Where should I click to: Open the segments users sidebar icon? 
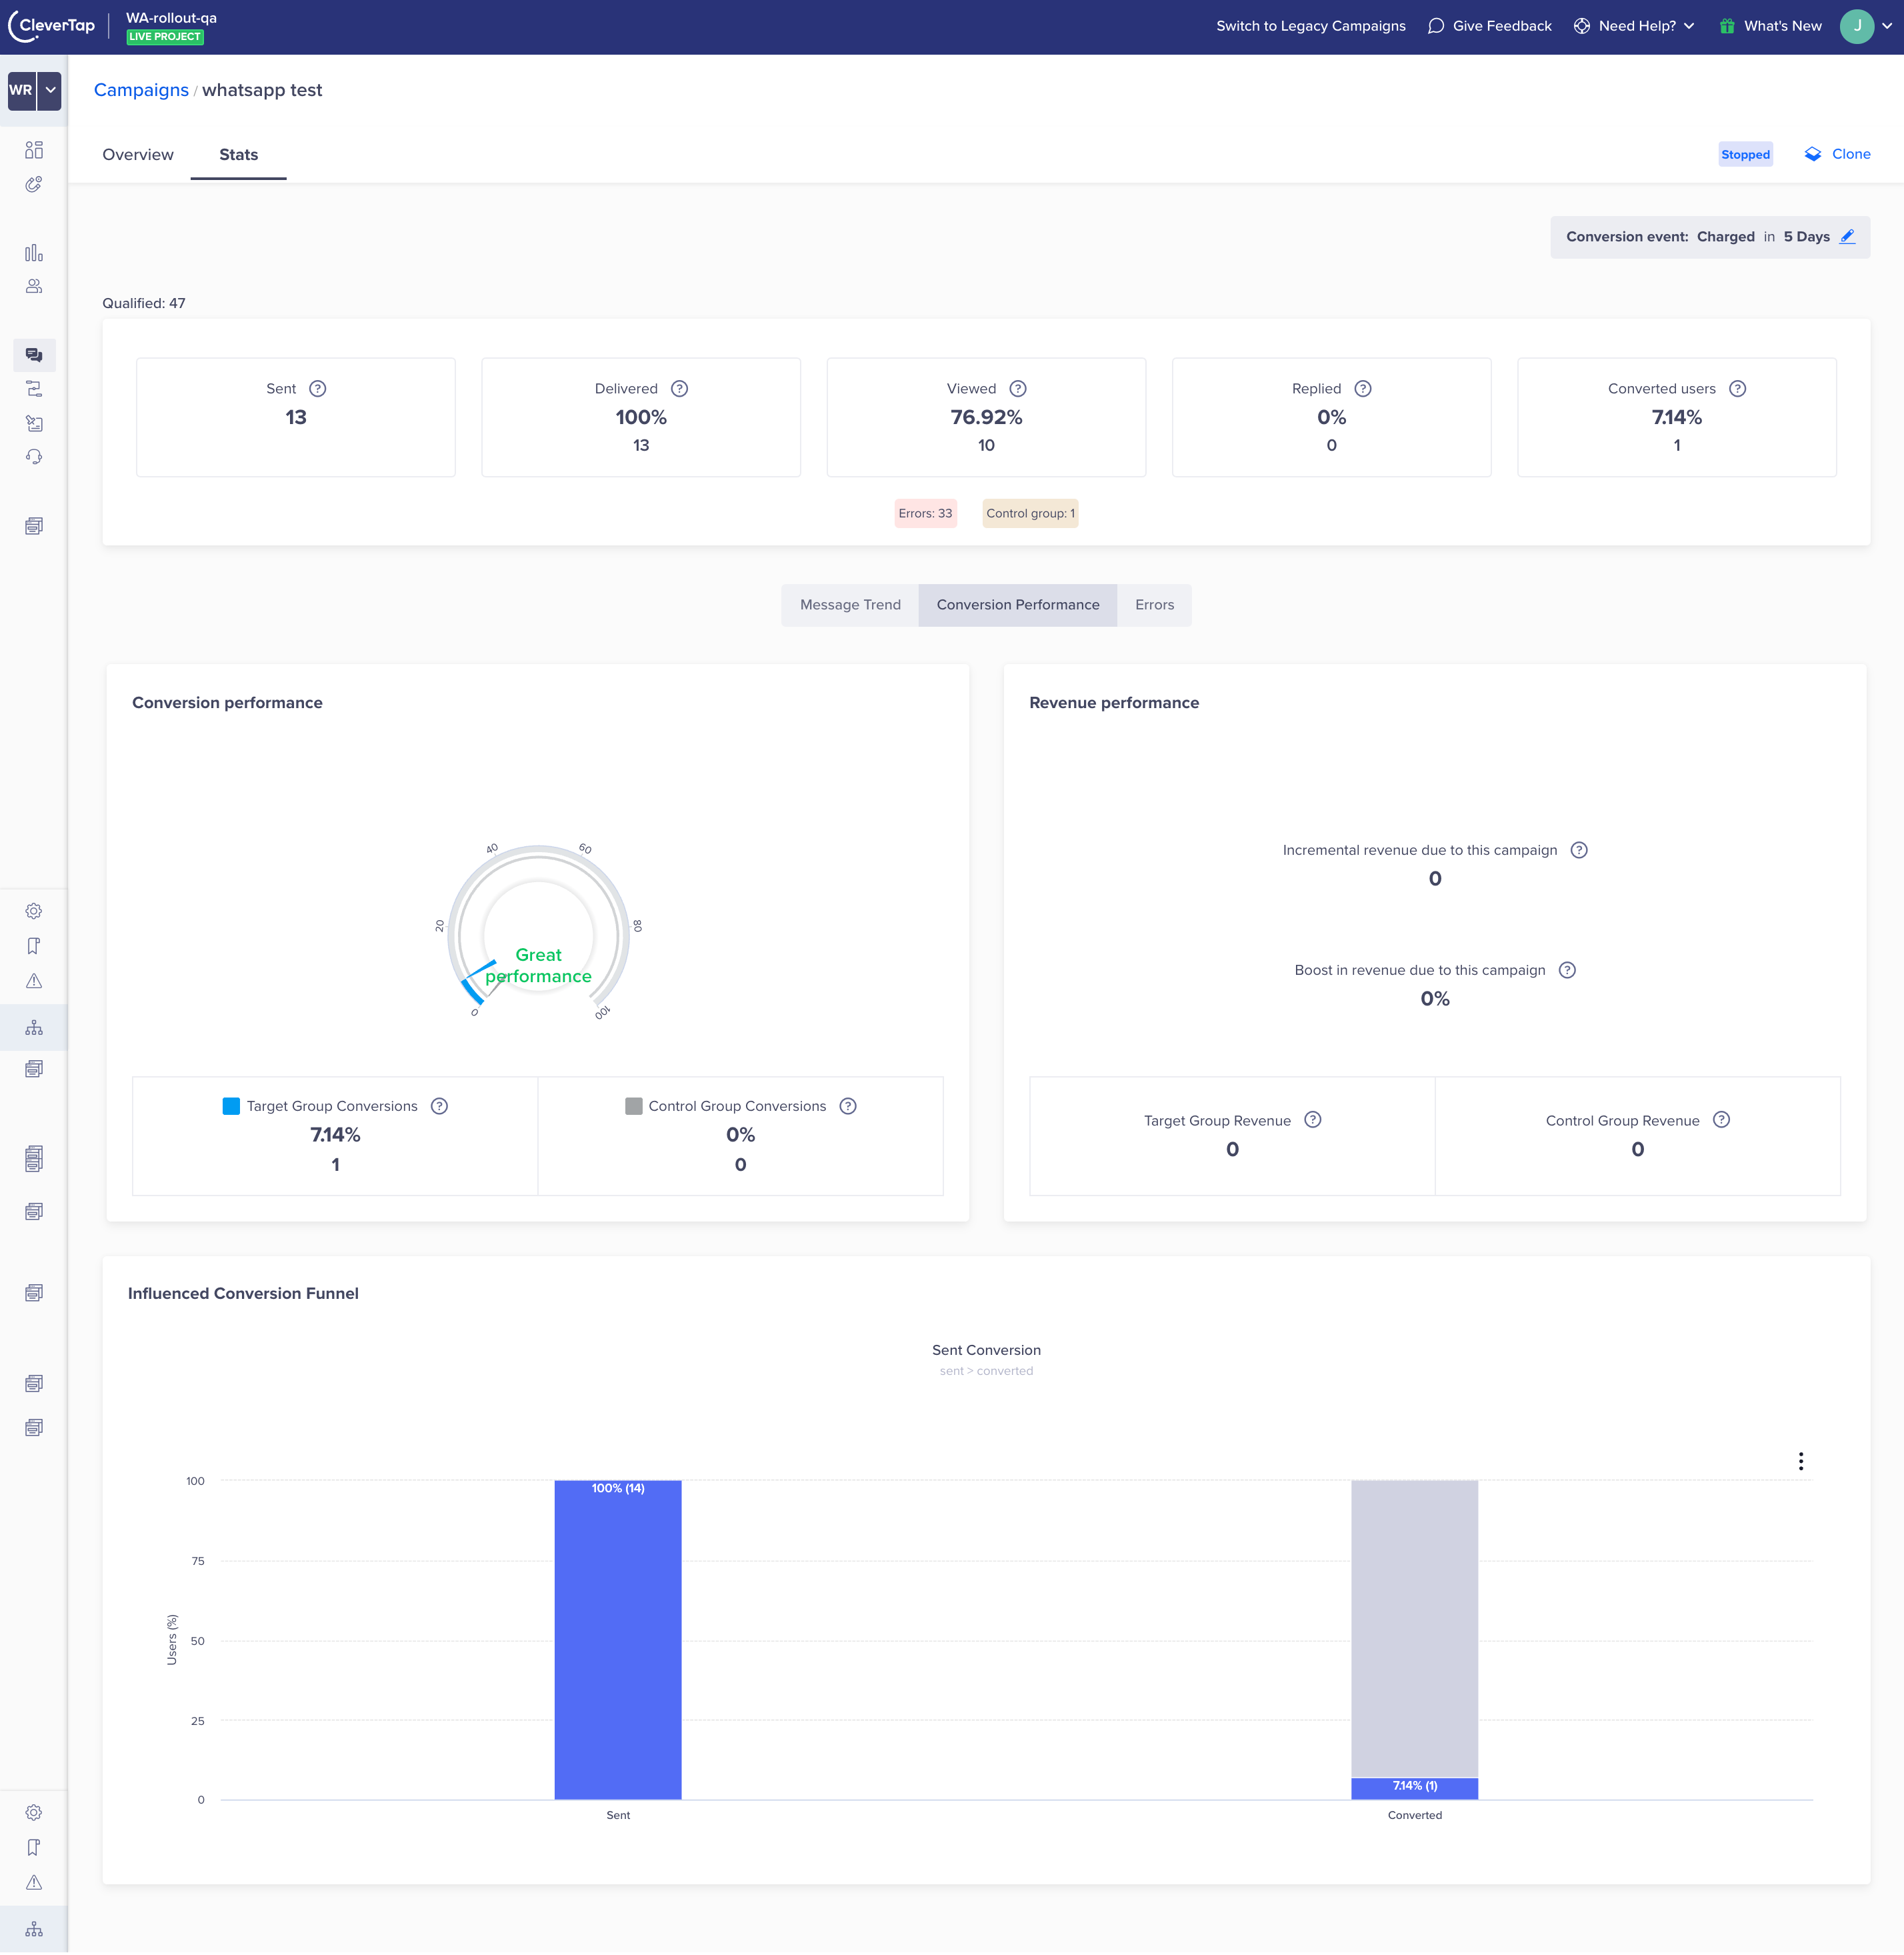pyautogui.click(x=34, y=287)
